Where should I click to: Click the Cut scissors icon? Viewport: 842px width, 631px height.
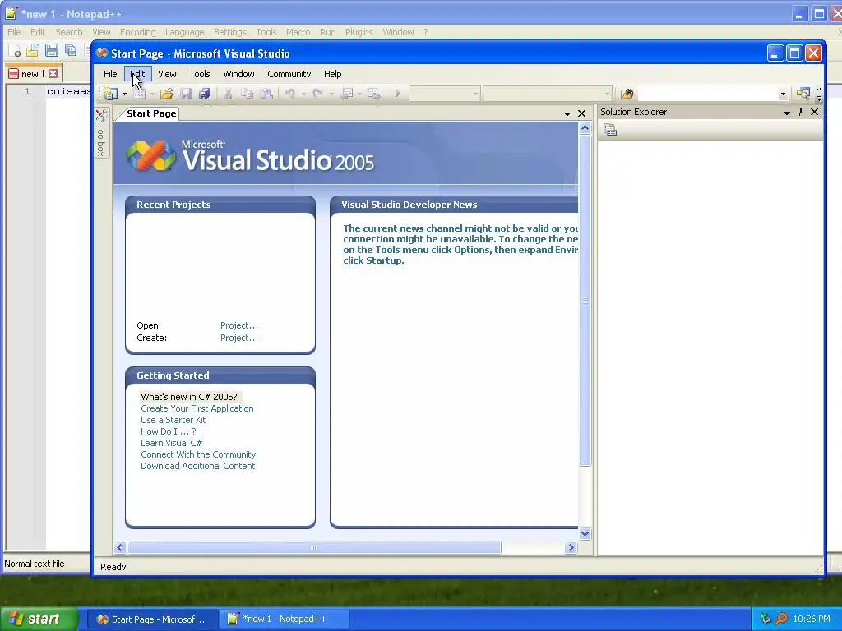tap(229, 94)
